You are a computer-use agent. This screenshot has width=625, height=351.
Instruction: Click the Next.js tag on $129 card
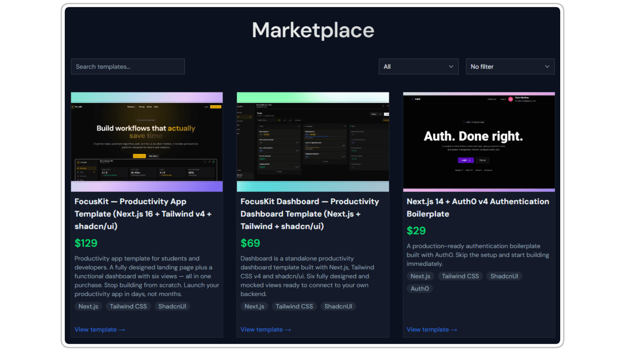[88, 306]
